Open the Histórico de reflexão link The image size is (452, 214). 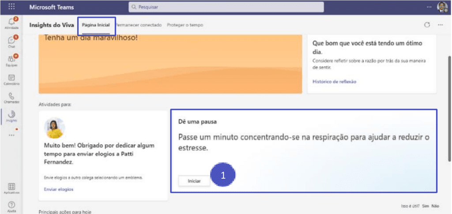pyautogui.click(x=335, y=82)
